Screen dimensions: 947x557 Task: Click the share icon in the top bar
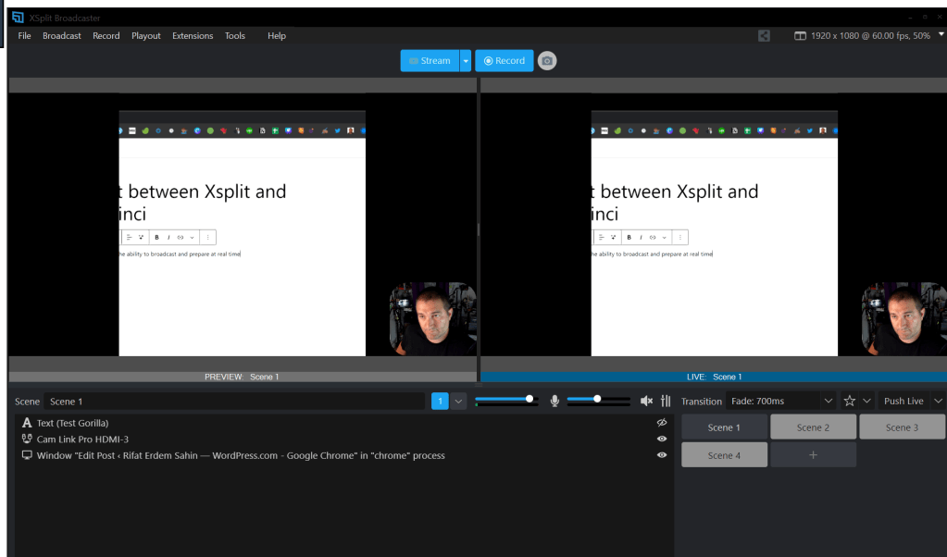[x=764, y=35]
